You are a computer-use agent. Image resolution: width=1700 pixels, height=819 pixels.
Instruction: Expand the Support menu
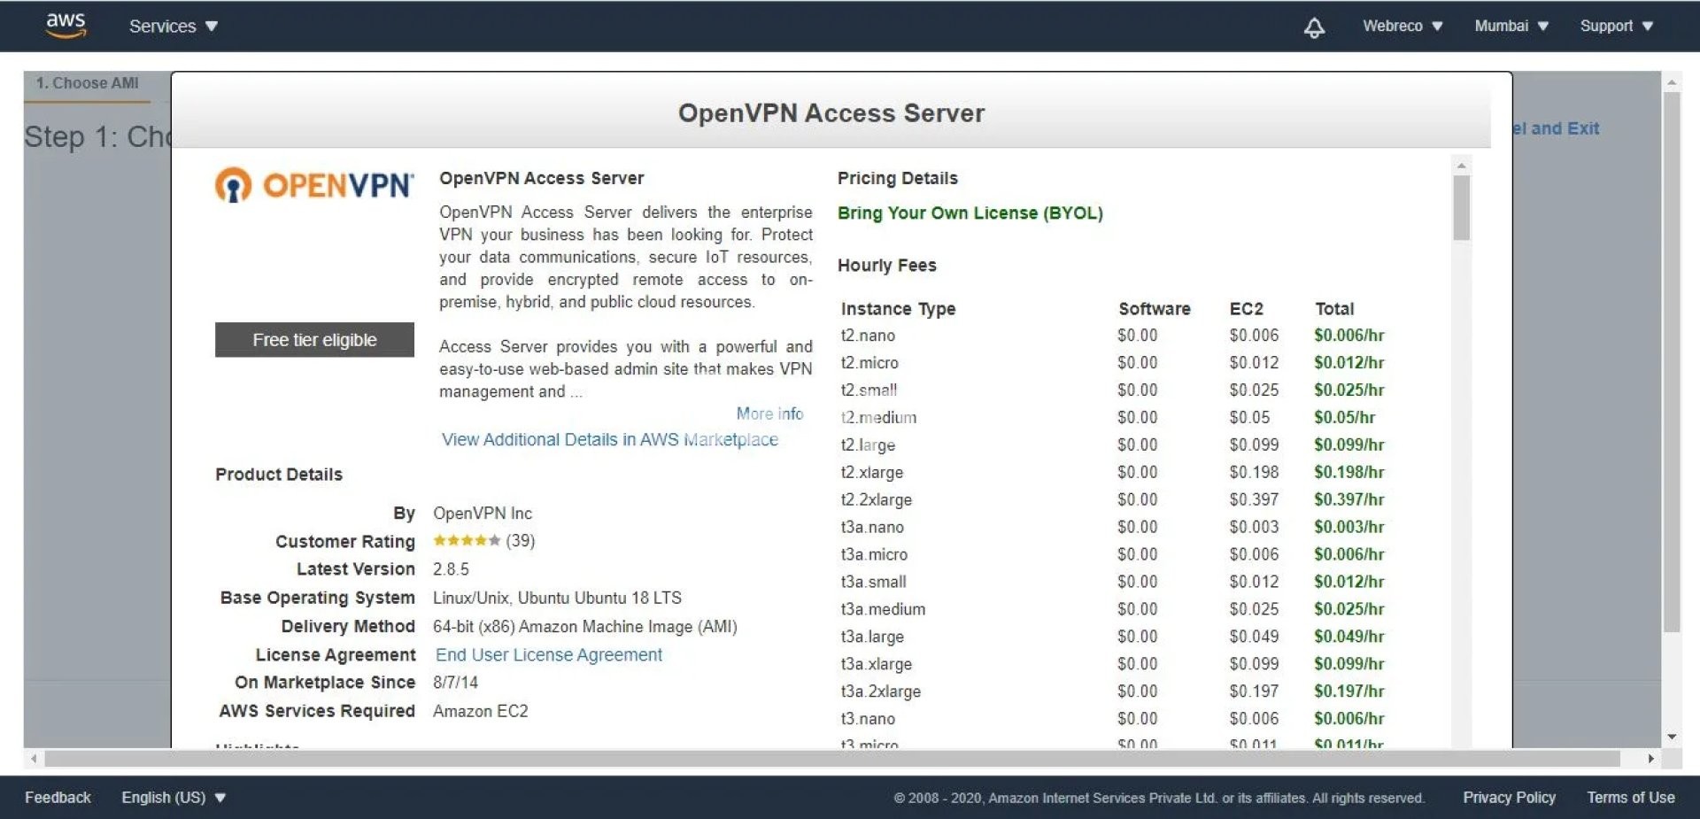[x=1616, y=27]
